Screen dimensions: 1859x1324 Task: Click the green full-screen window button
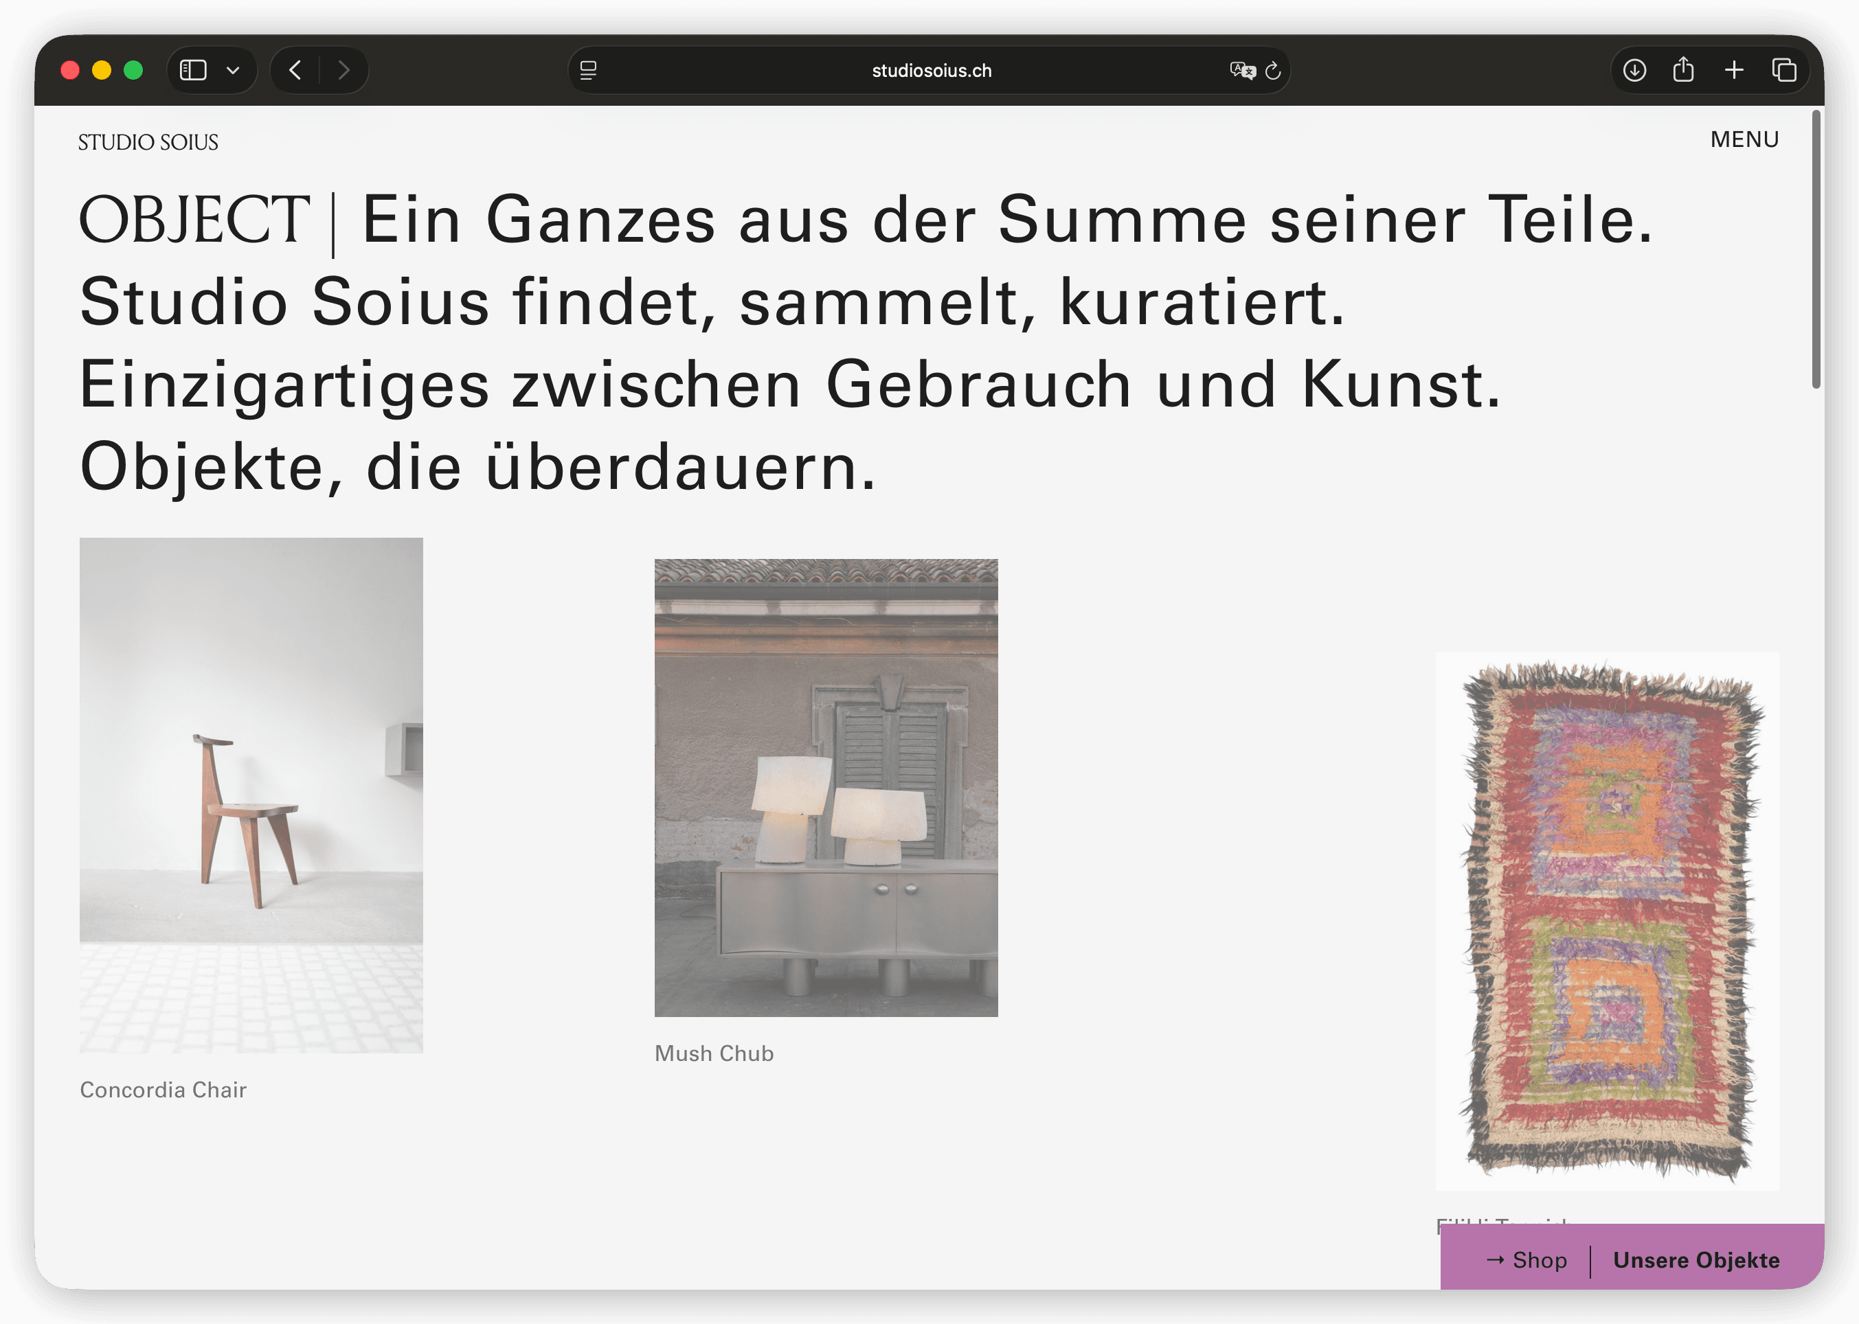pyautogui.click(x=133, y=70)
